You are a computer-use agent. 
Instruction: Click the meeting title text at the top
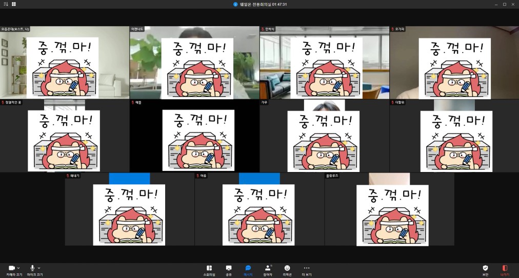[x=263, y=4]
